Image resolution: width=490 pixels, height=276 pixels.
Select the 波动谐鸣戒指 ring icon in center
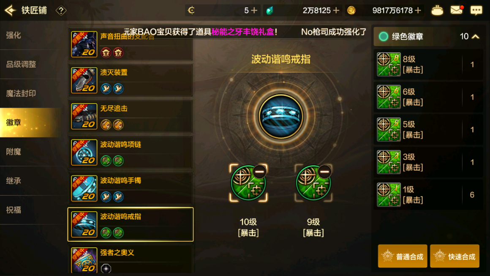tap(280, 116)
